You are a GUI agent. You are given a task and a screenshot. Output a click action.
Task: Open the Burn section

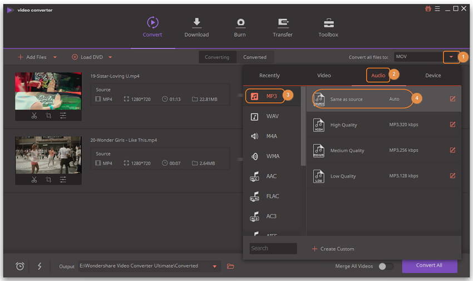[x=240, y=27]
